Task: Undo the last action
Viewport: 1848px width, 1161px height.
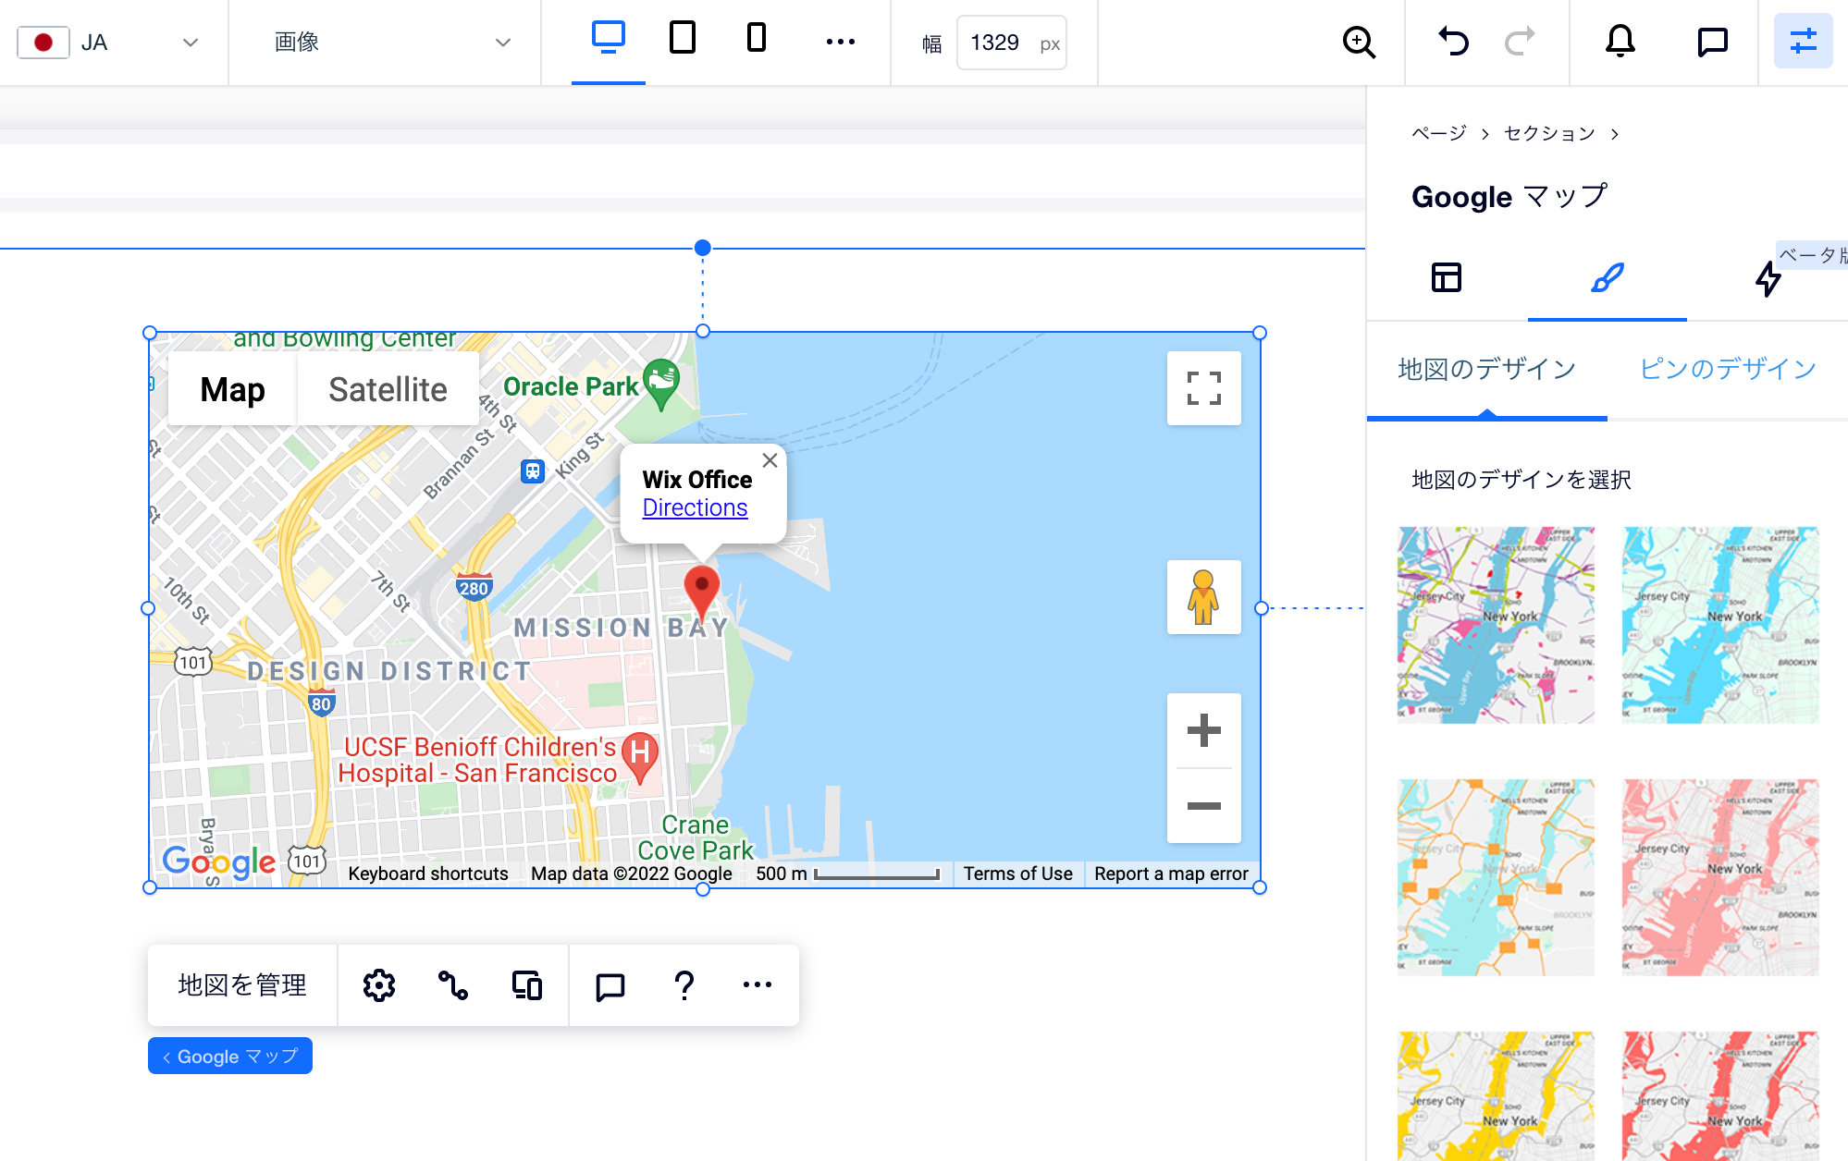Action: click(1453, 42)
